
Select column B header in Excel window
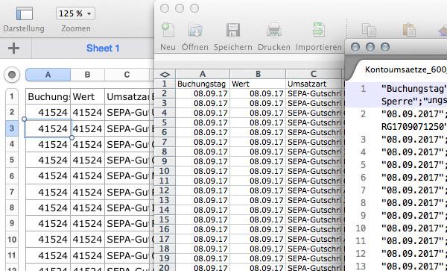pyautogui.click(x=258, y=74)
